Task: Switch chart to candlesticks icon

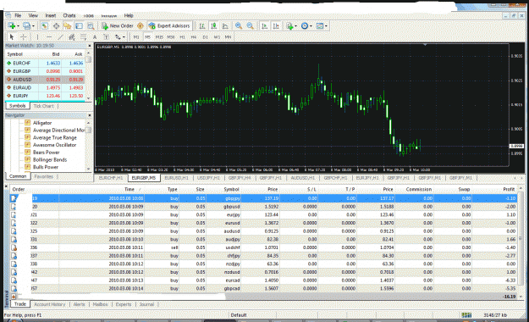Action: coord(214,26)
